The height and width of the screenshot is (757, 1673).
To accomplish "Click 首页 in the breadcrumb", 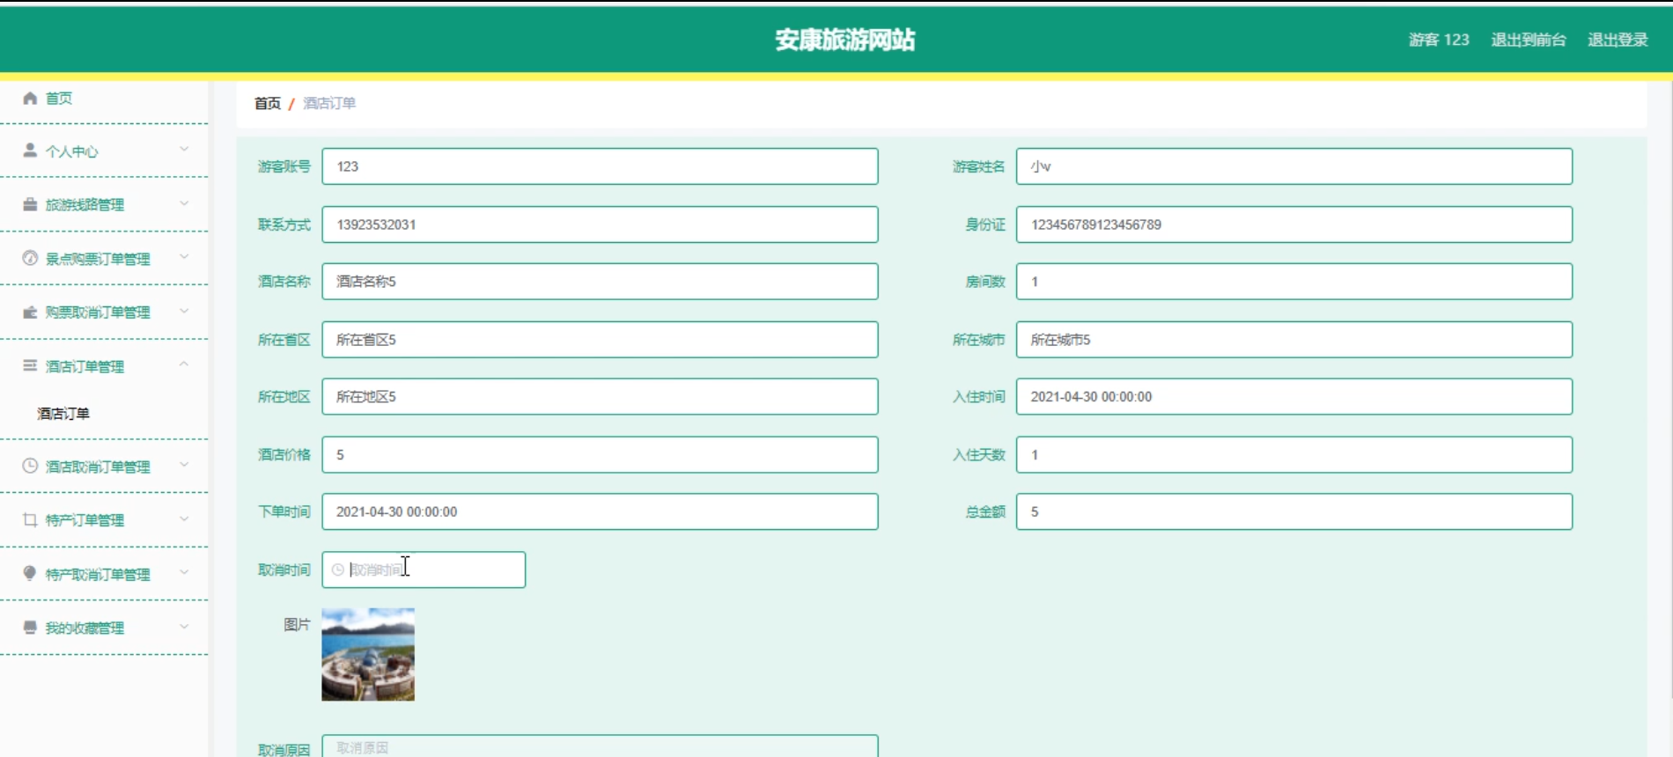I will pyautogui.click(x=268, y=103).
